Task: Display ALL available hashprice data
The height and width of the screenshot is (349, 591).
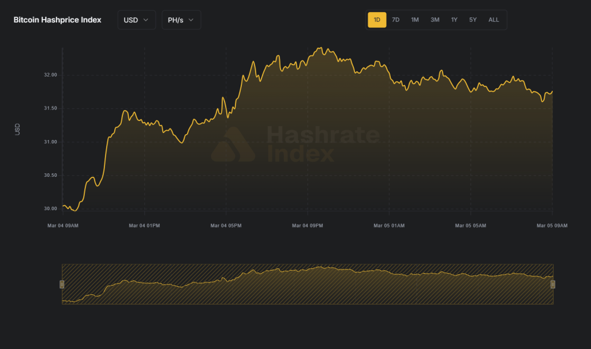Action: (x=493, y=20)
